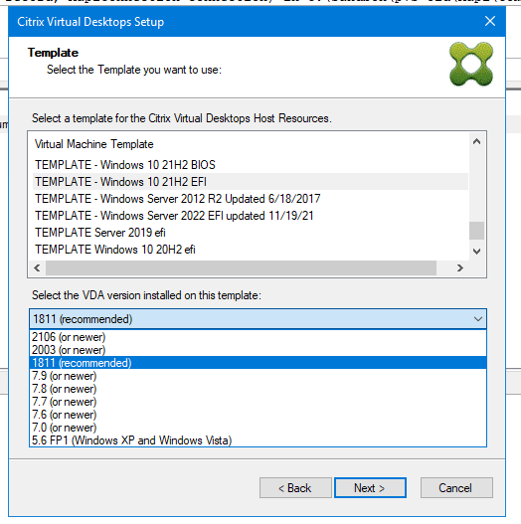
Task: Choose VDA version 2003 (or newer)
Action: [x=258, y=350]
